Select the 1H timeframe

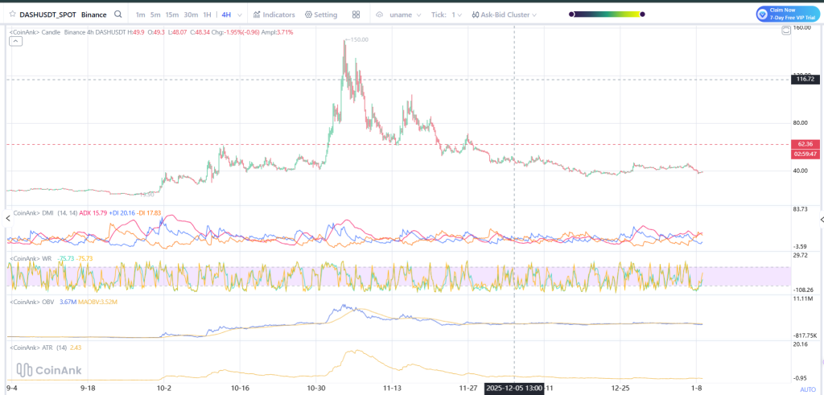coord(208,14)
